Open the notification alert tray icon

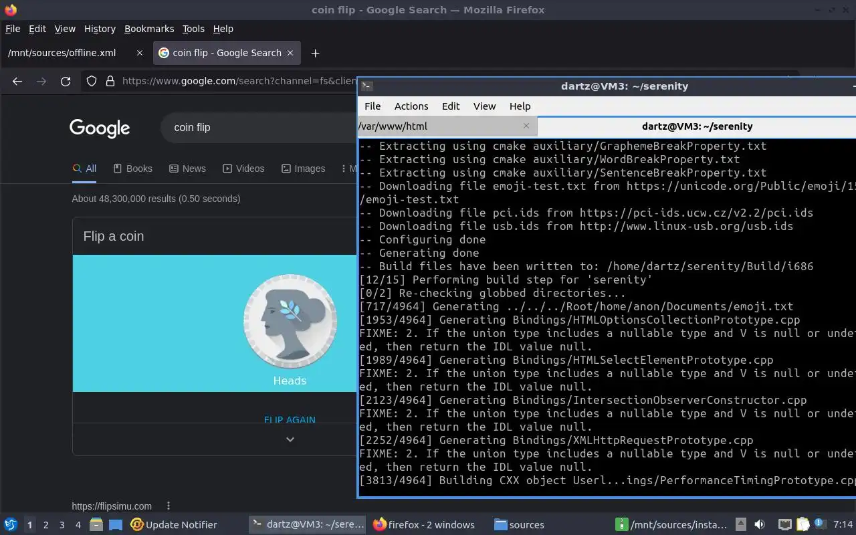[x=820, y=525]
